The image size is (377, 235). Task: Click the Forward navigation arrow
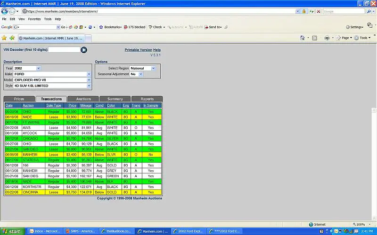pos(12,11)
